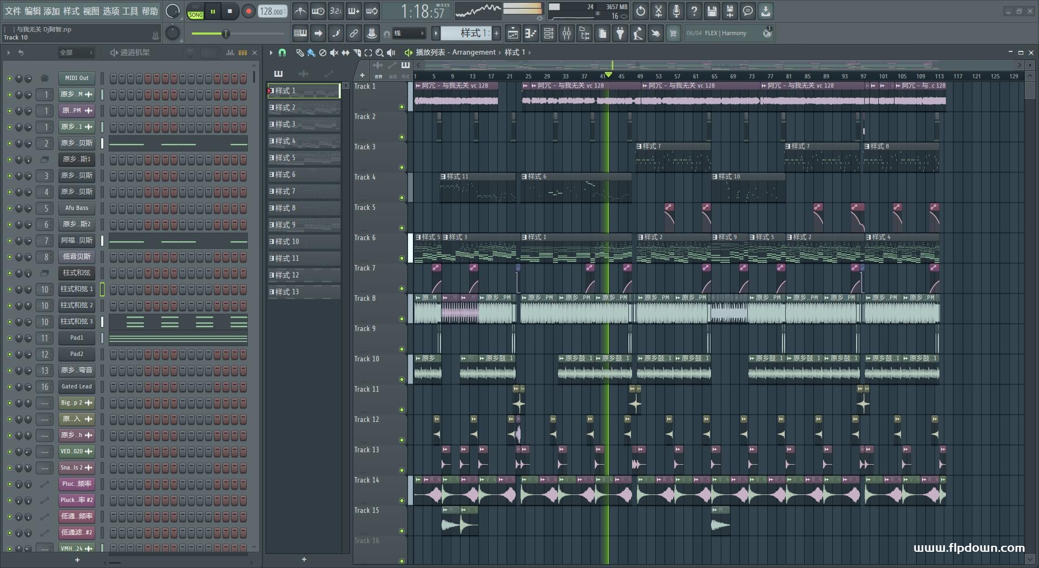
Task: Open the 编辑 menu
Action: pyautogui.click(x=32, y=11)
